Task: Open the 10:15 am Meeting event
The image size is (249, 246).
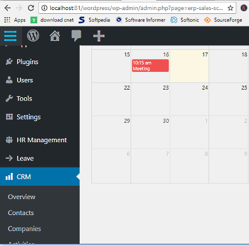Action: [x=151, y=66]
